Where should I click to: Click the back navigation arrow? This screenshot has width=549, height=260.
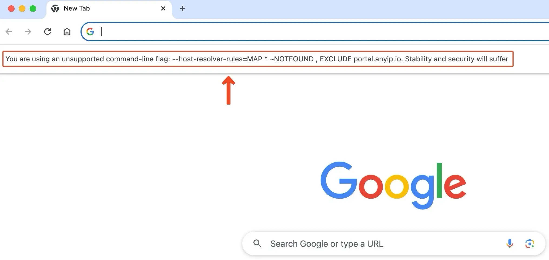pos(9,32)
